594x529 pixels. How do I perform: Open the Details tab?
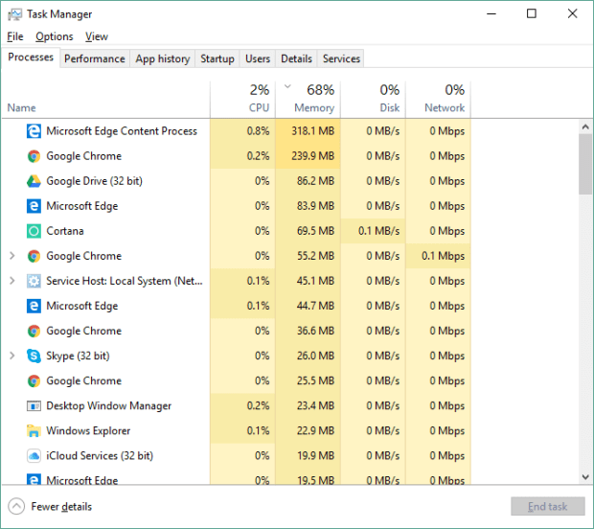pyautogui.click(x=297, y=58)
